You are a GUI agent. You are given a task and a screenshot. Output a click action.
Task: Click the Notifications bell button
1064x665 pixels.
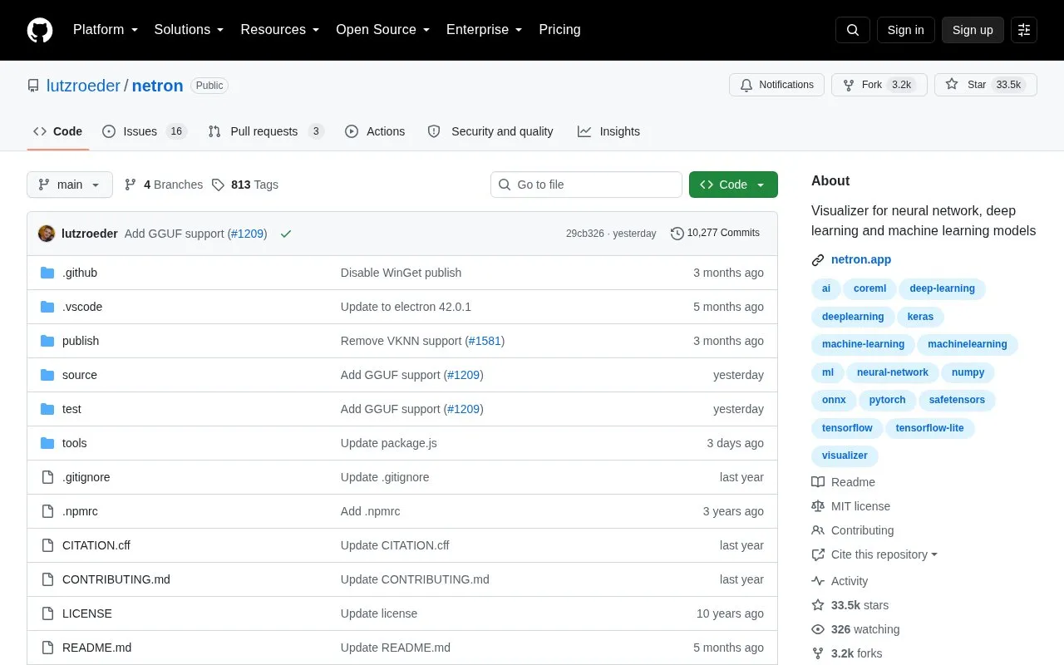tap(776, 85)
